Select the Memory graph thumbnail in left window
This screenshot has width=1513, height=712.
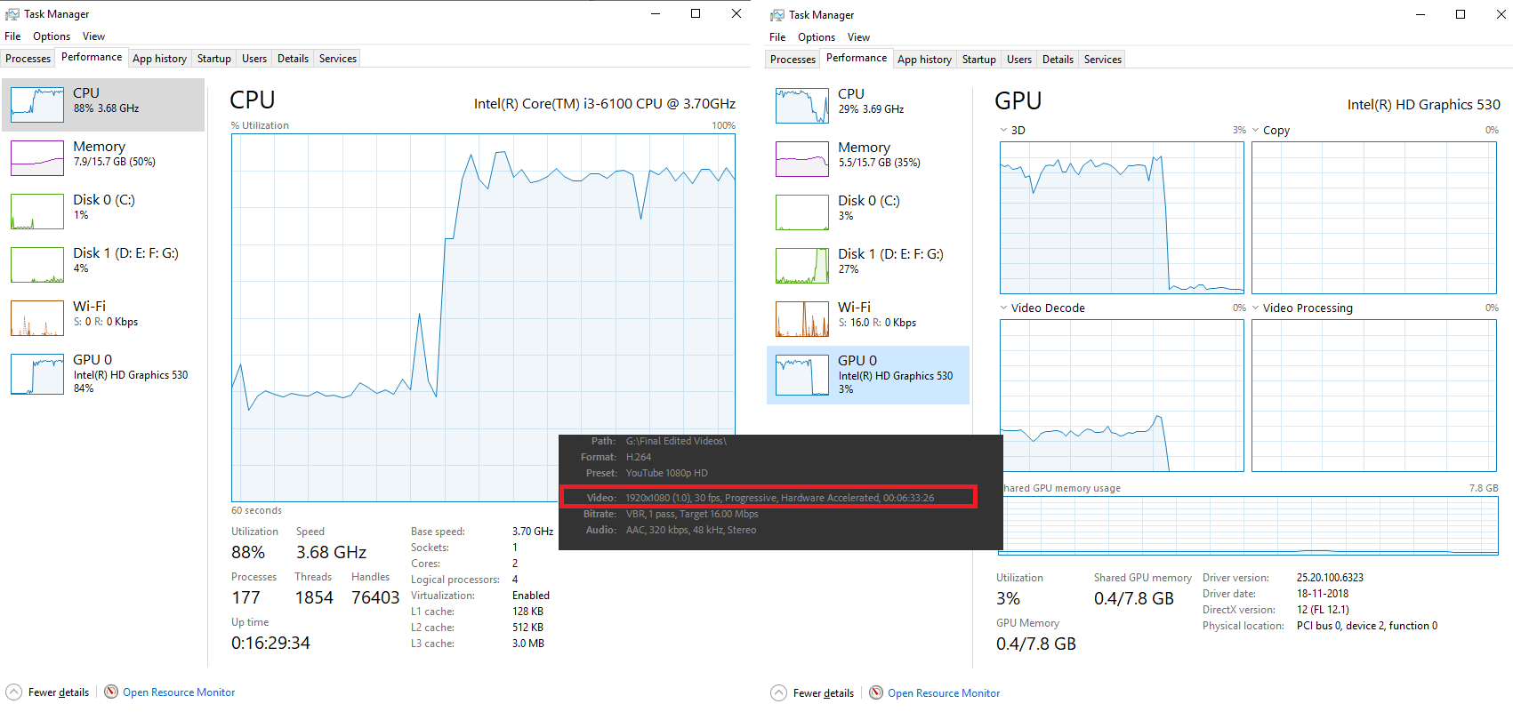tap(37, 158)
